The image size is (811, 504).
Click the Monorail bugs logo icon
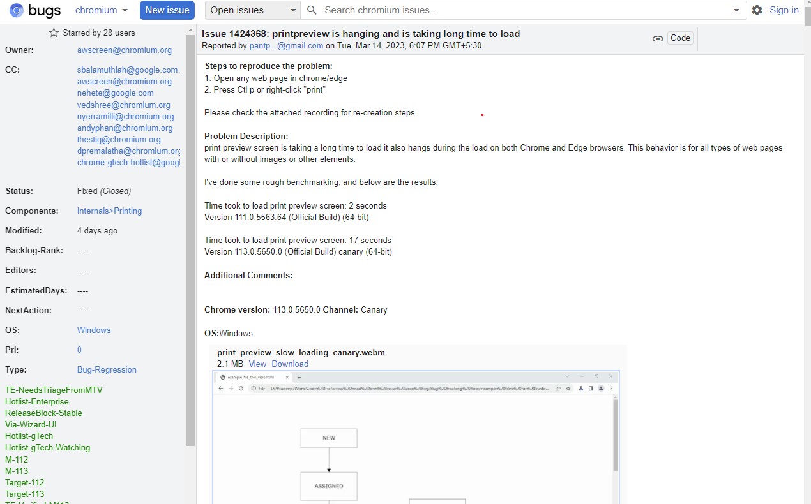17,10
